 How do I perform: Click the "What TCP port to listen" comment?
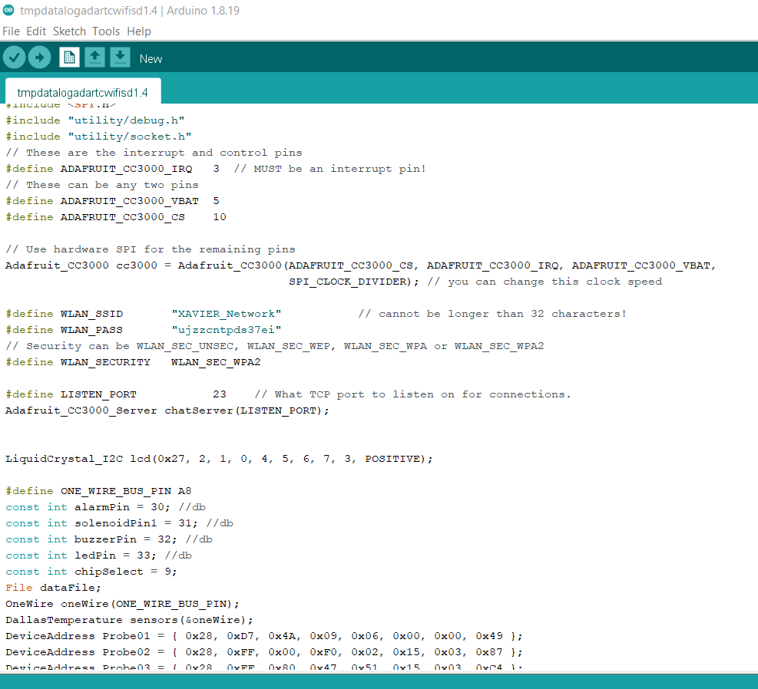pyautogui.click(x=413, y=394)
